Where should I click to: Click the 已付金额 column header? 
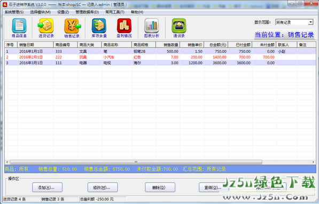tap(240, 45)
